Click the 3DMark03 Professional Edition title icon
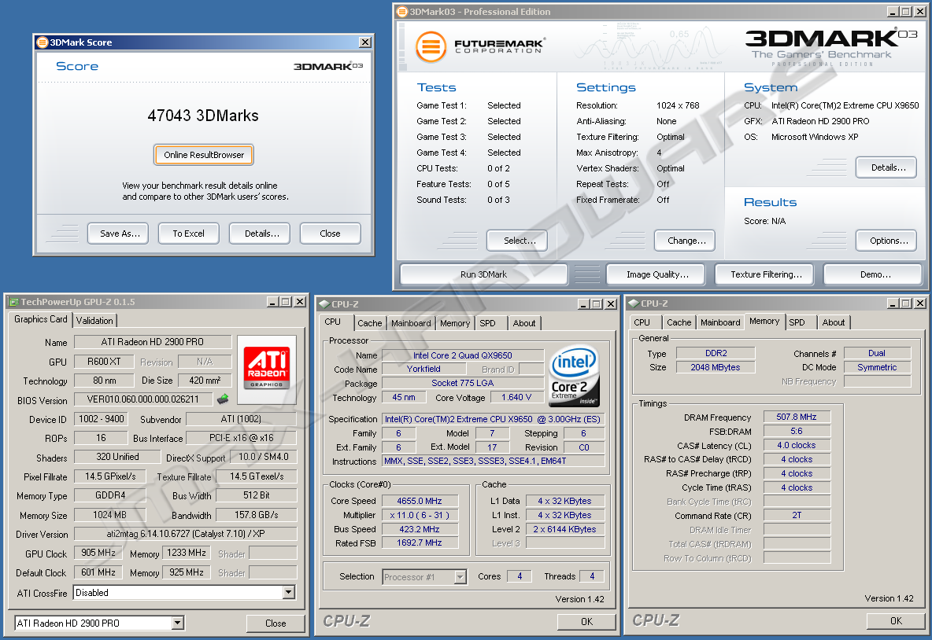Viewport: 932px width, 640px height. (x=402, y=11)
